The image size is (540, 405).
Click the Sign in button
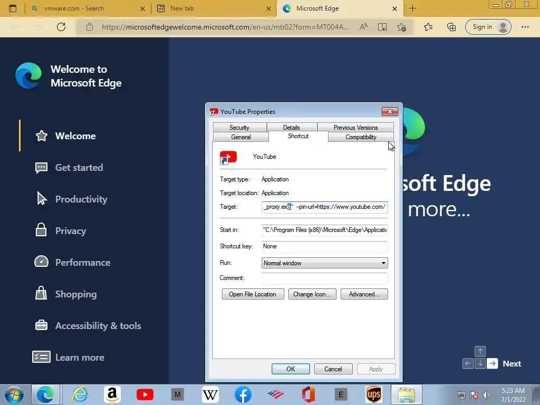coord(488,27)
